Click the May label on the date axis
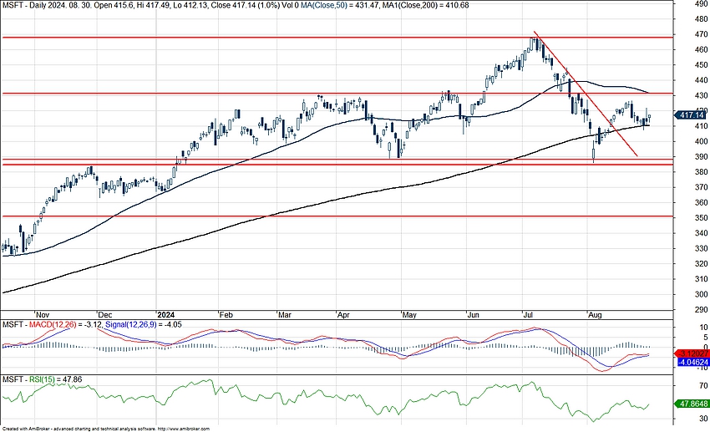 [x=409, y=315]
